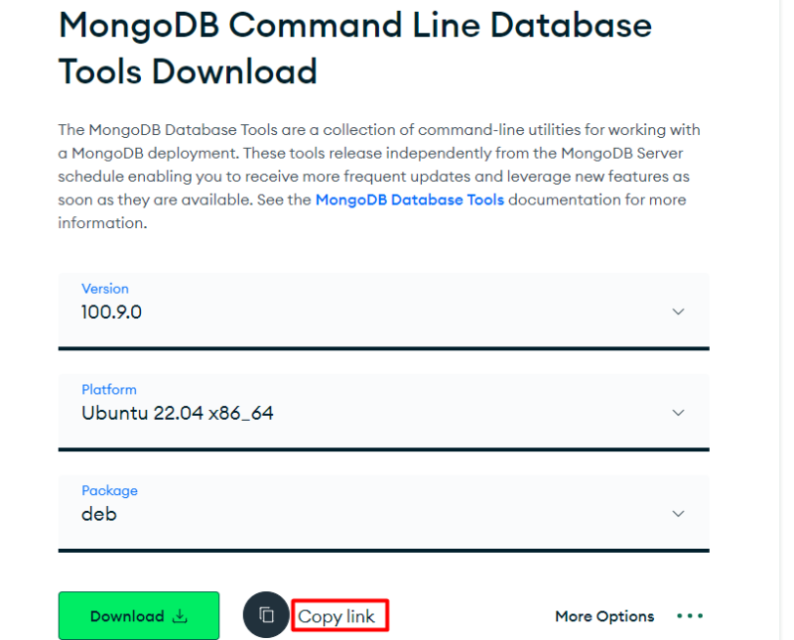Click the chevron icon in the Version selector
Viewport: 794px width, 640px height.
point(679,312)
